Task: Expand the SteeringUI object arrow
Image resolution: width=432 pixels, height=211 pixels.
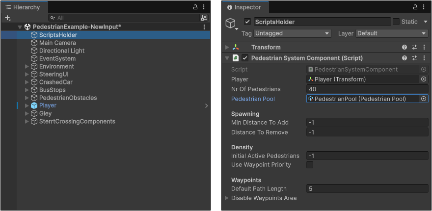Action: [27, 75]
